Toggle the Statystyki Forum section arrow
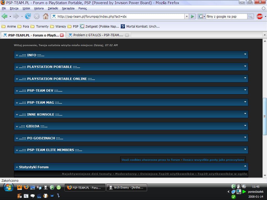 click(x=245, y=166)
